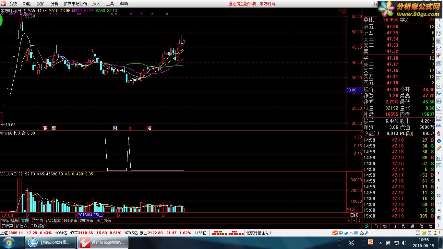
Task: Switch to the 60-minute period
Action: 438,203
